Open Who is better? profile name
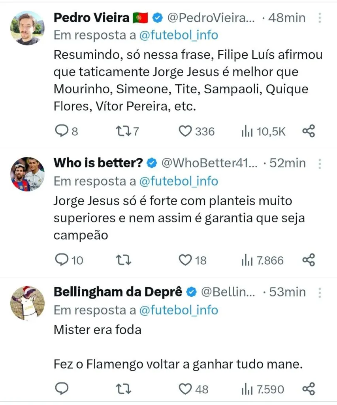The image size is (337, 405). click(x=99, y=163)
